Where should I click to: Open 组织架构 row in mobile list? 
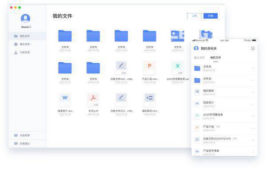click(224, 92)
